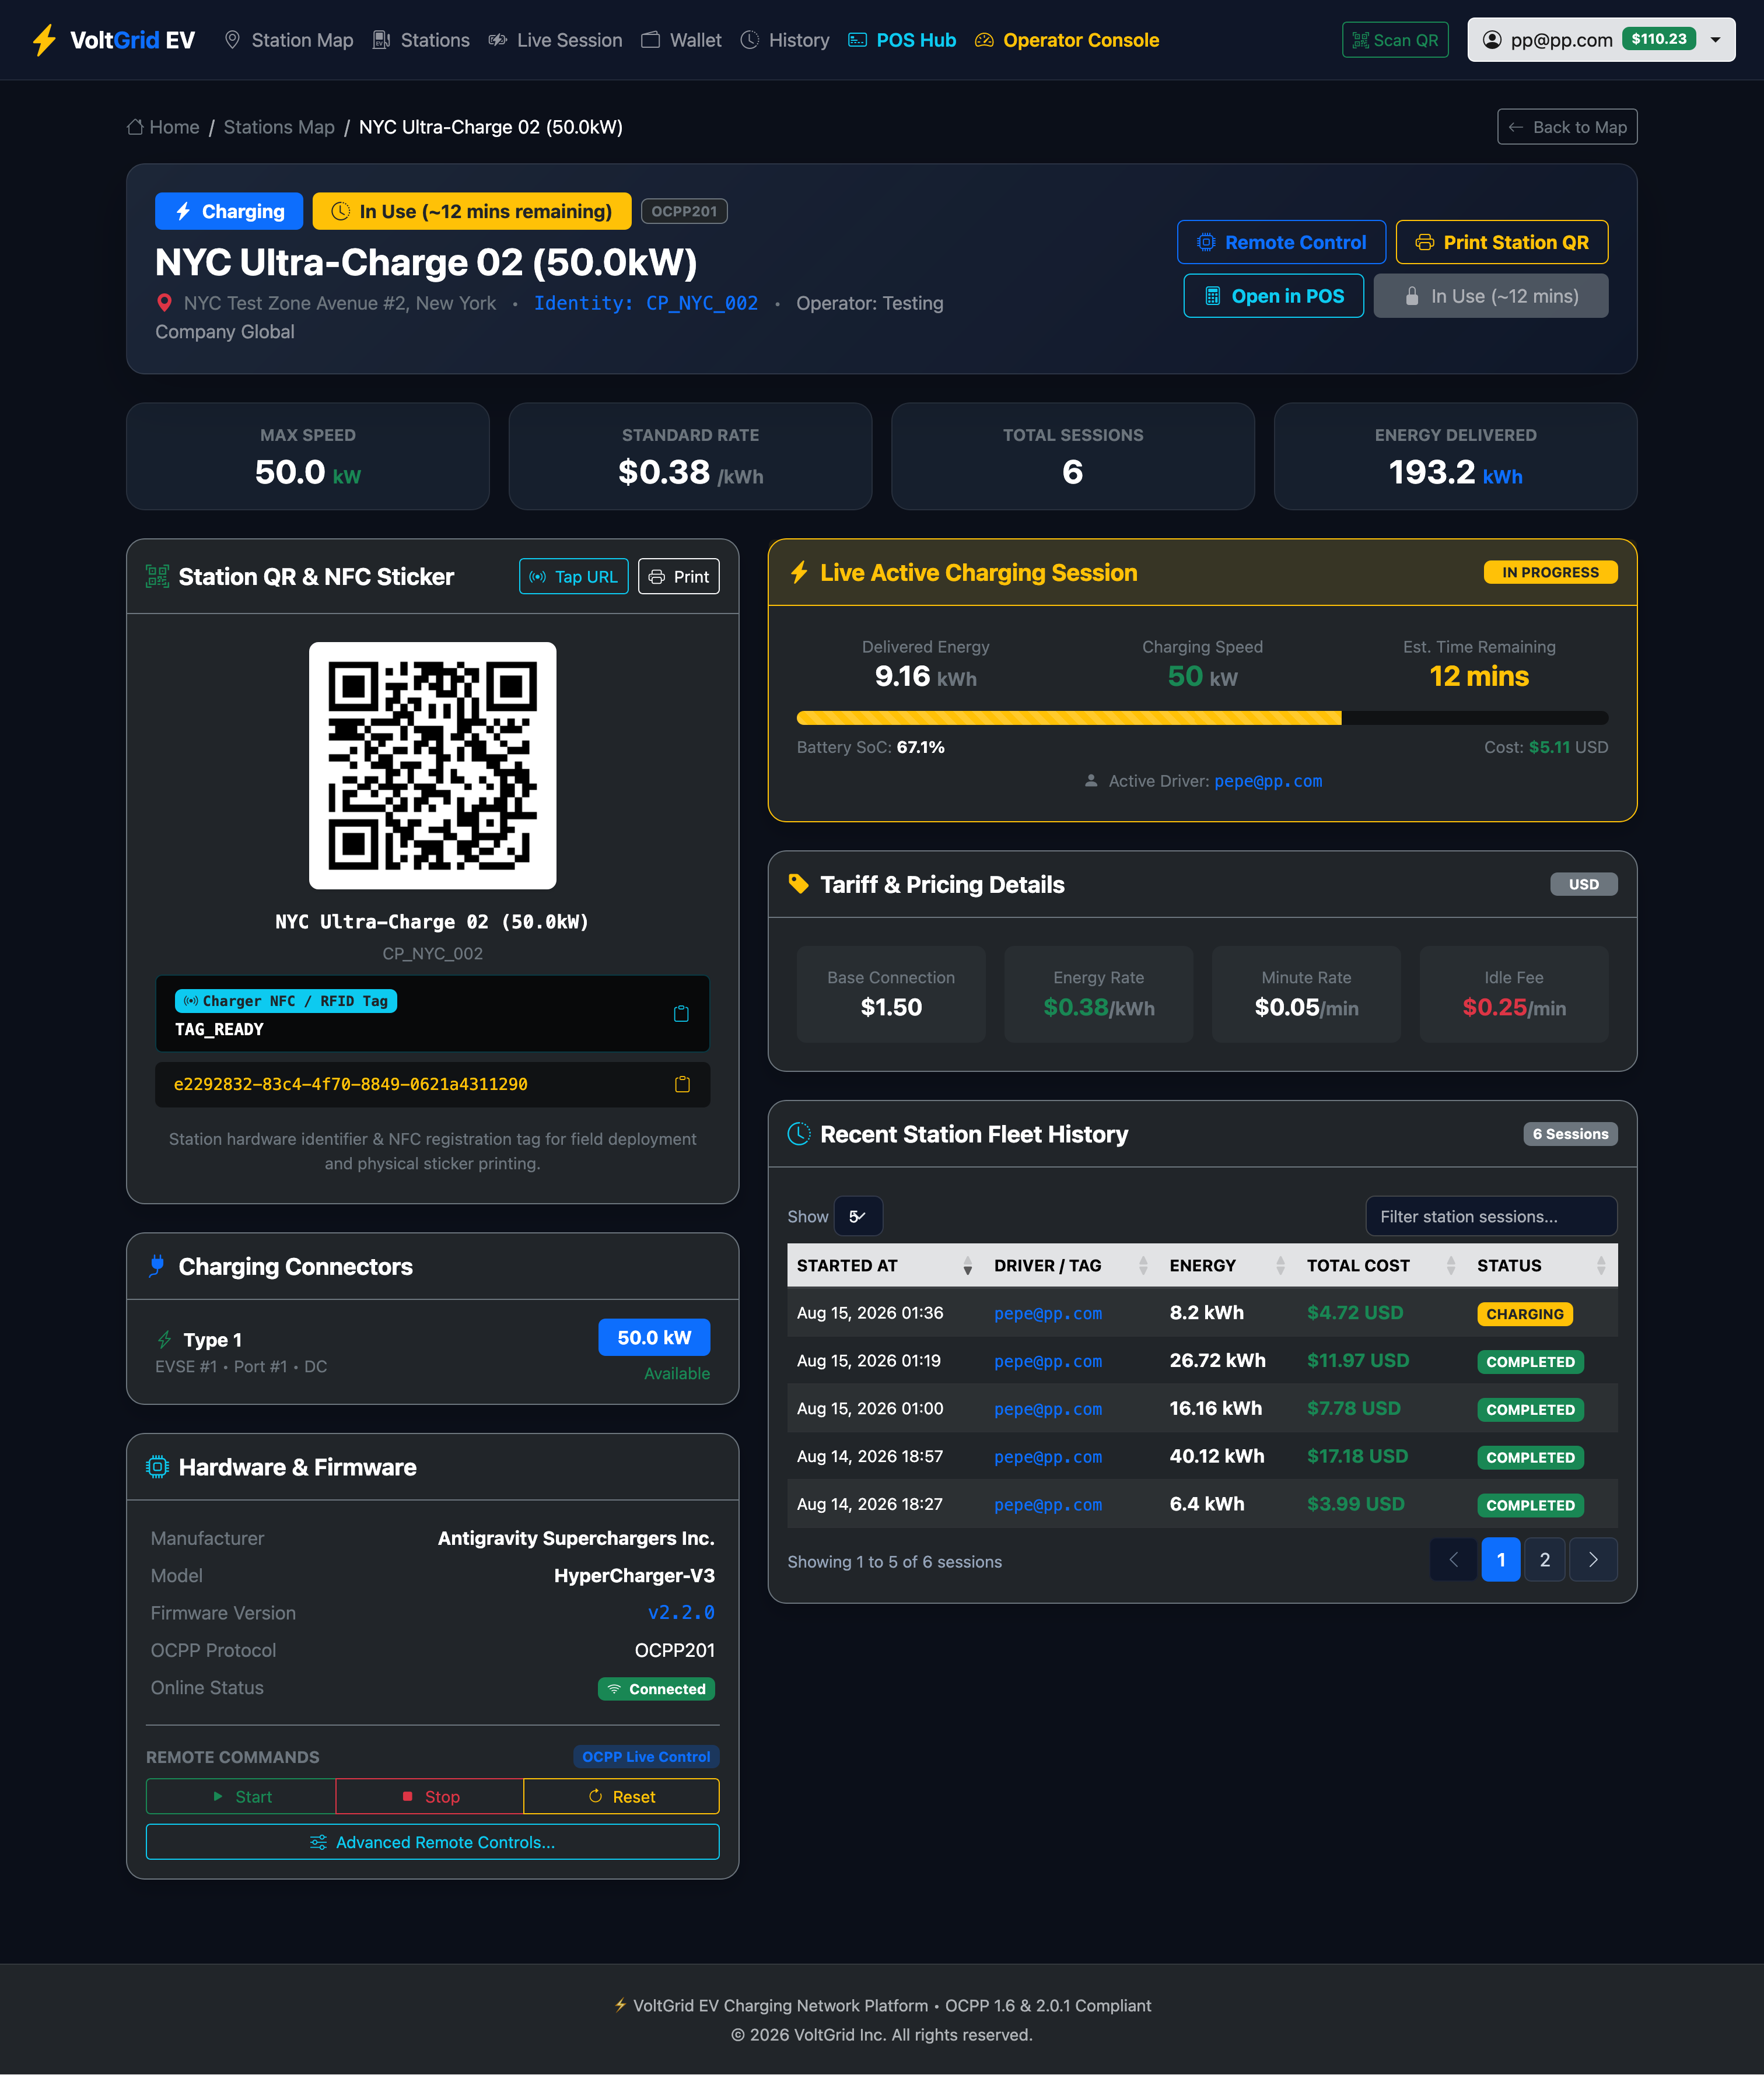
Task: Copy the Charger NFC tag TAG_READY
Action: click(x=681, y=1014)
